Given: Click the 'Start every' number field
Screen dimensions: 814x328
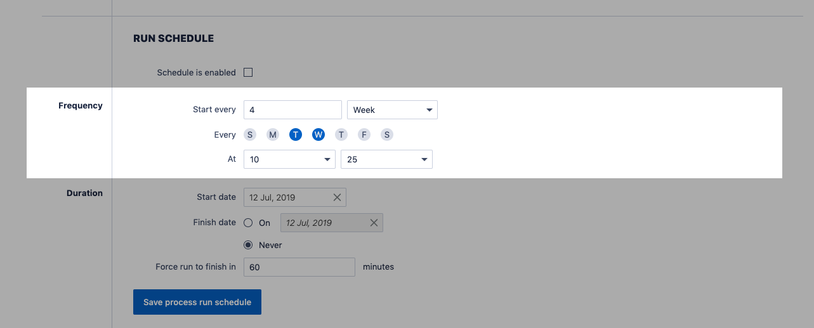Looking at the screenshot, I should pyautogui.click(x=292, y=110).
